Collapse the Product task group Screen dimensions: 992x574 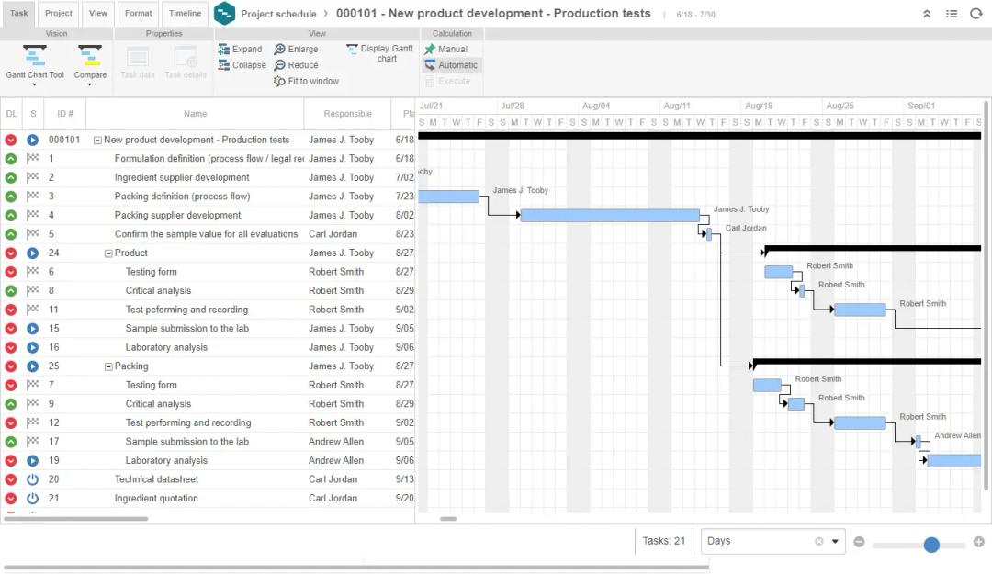[108, 253]
